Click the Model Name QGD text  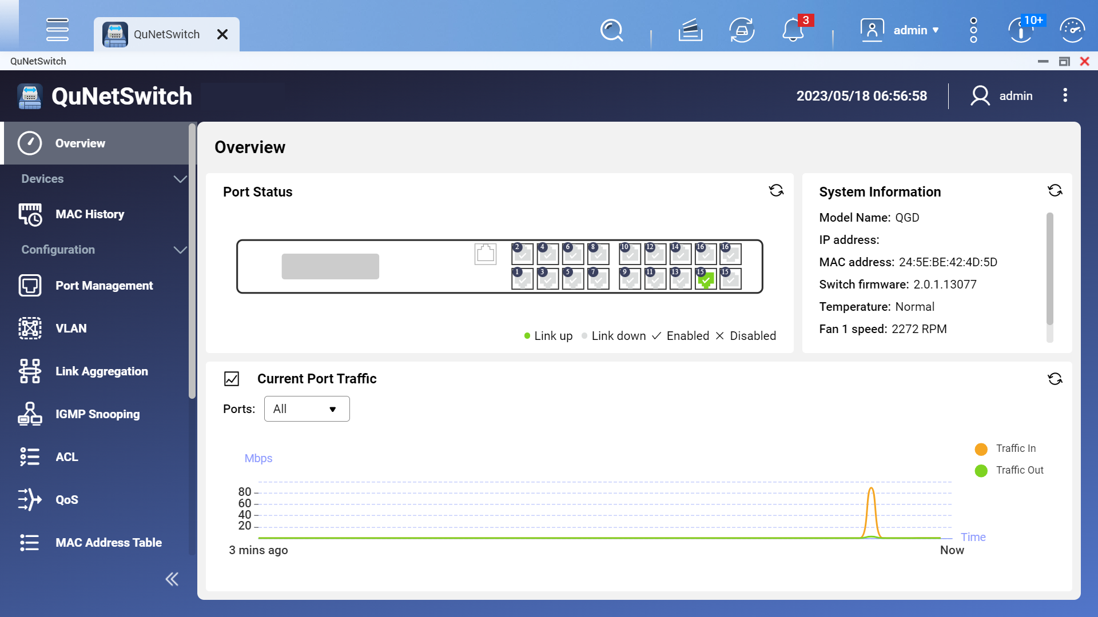[869, 218]
